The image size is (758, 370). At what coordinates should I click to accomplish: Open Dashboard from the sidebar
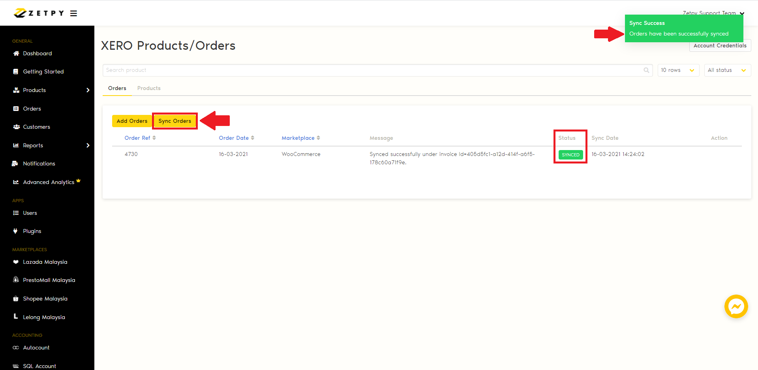[x=38, y=53]
